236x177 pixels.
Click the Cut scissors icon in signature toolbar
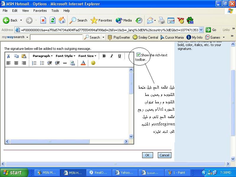[x=9, y=56]
